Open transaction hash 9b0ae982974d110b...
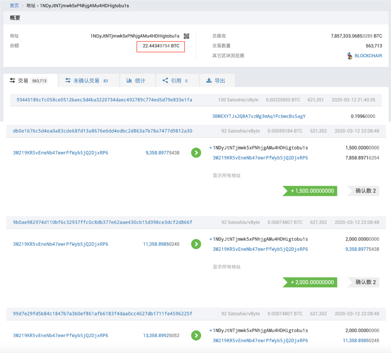 tap(103, 222)
